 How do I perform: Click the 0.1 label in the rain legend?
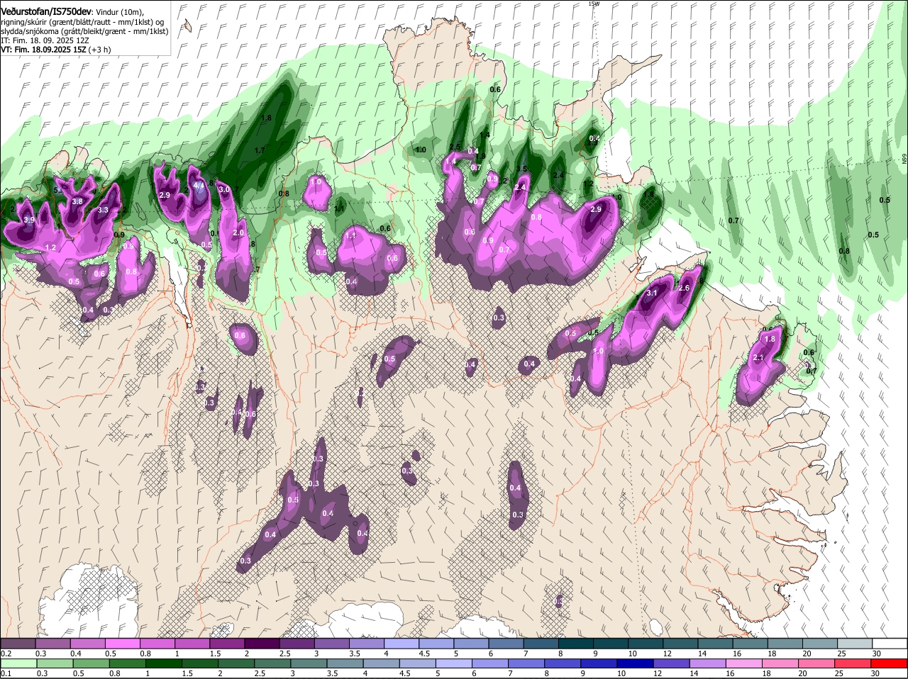pos(6,673)
